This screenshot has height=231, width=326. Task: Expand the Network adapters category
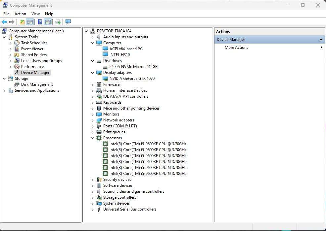tap(93, 120)
